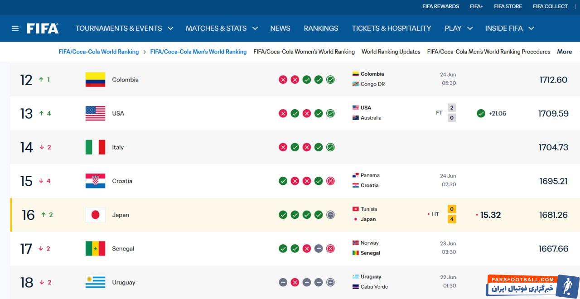Click small Australia flag in match column
580x299 pixels.
click(x=356, y=118)
